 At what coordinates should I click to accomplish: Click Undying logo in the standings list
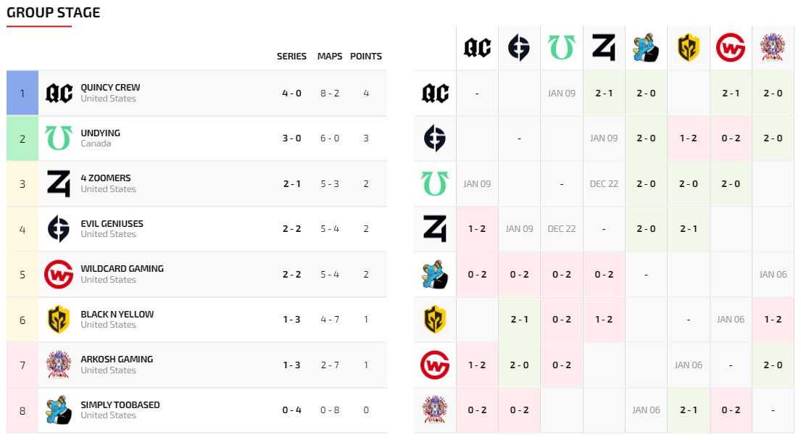(59, 138)
